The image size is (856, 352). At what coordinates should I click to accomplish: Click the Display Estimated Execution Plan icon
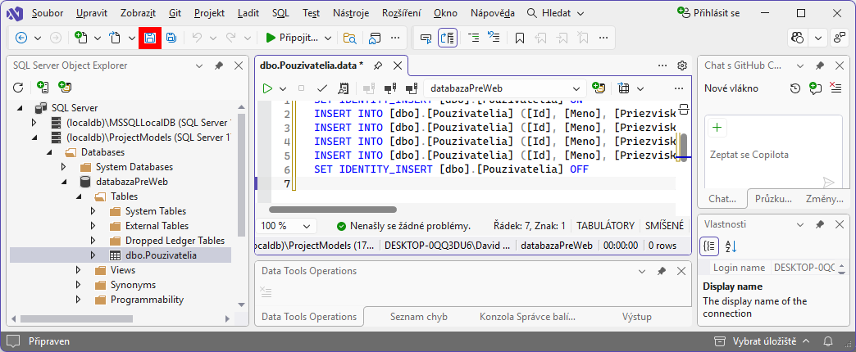point(344,88)
